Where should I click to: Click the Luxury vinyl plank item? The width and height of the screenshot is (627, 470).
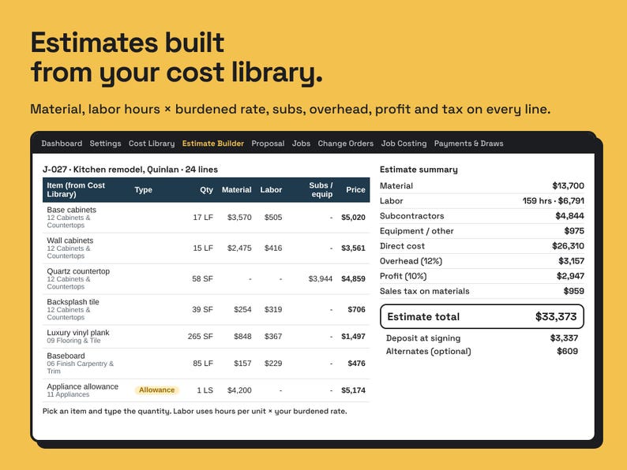(78, 333)
